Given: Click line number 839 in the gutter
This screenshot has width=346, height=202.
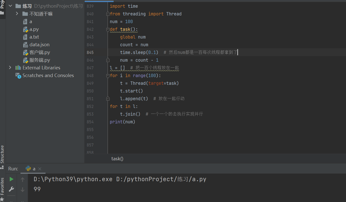Looking at the screenshot, I should point(90,6).
